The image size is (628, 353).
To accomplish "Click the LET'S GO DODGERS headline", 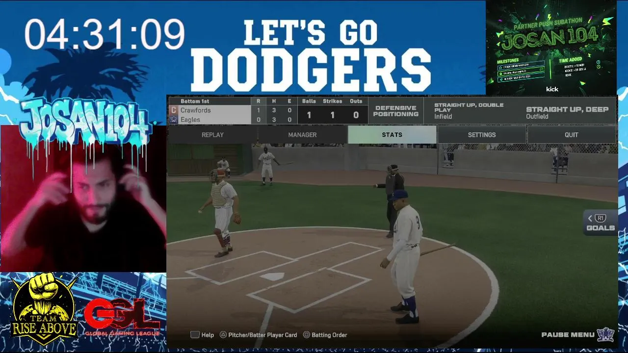I will point(311,55).
